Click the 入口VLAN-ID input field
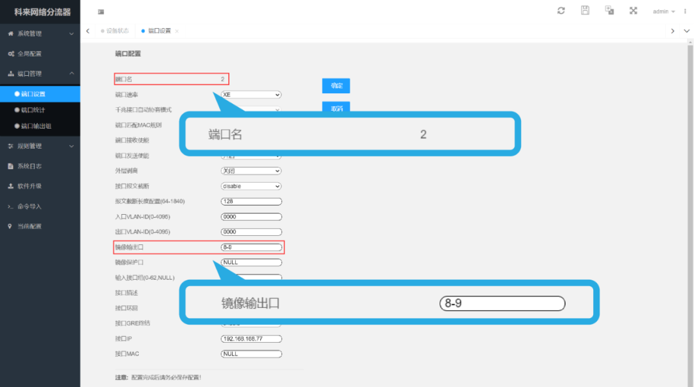The height and width of the screenshot is (387, 694). tap(251, 217)
